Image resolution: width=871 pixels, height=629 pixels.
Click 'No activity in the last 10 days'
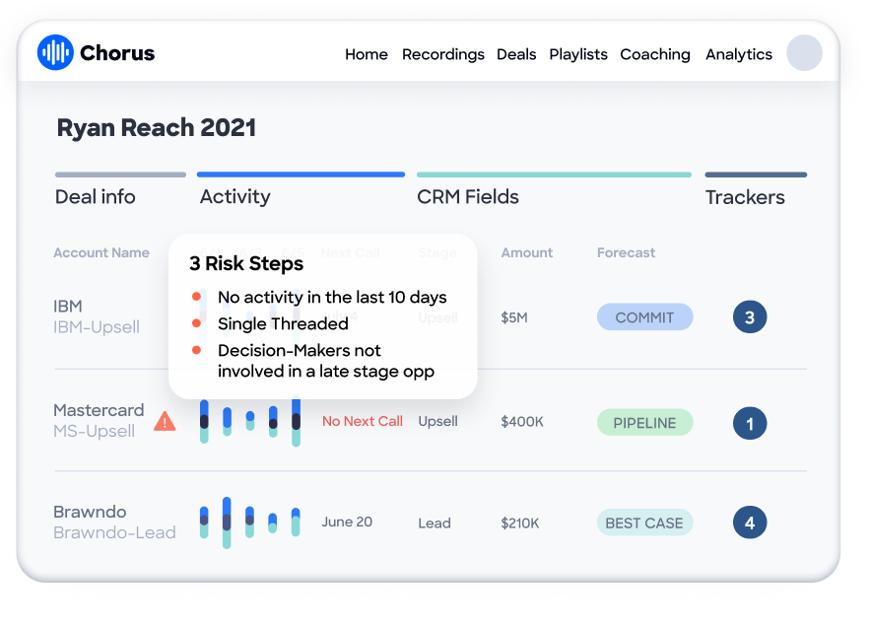coord(332,298)
